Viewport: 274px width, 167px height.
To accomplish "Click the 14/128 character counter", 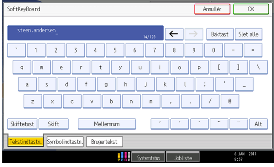I will pyautogui.click(x=149, y=37).
